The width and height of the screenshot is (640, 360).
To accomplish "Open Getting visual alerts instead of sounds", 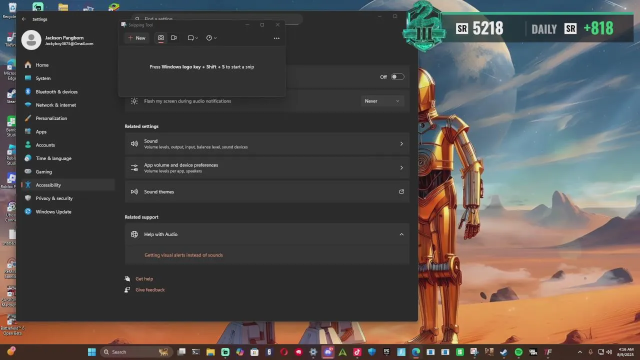I will coord(183,255).
